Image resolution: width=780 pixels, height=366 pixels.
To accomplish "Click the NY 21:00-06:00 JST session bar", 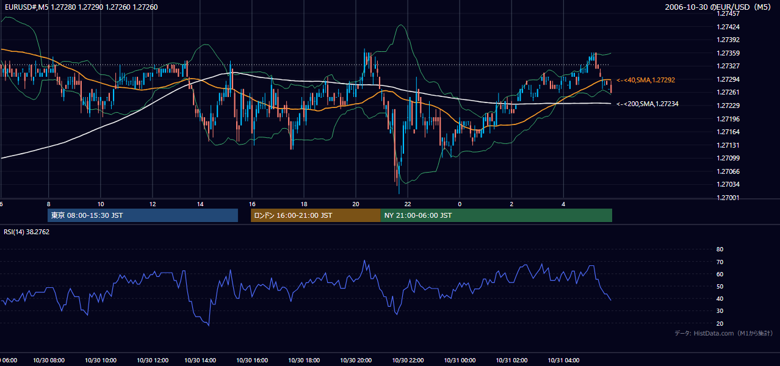I will tap(496, 215).
